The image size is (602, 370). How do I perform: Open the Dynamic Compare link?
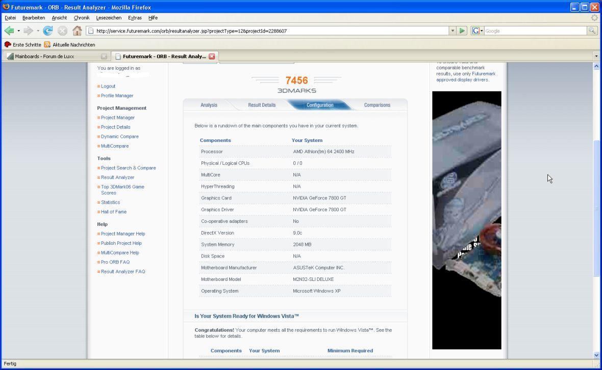coord(120,136)
